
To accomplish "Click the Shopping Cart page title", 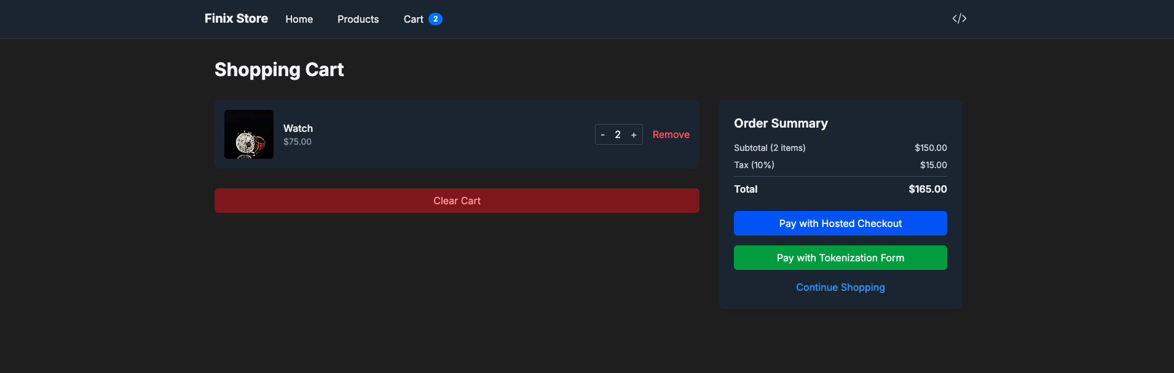I will click(x=278, y=69).
